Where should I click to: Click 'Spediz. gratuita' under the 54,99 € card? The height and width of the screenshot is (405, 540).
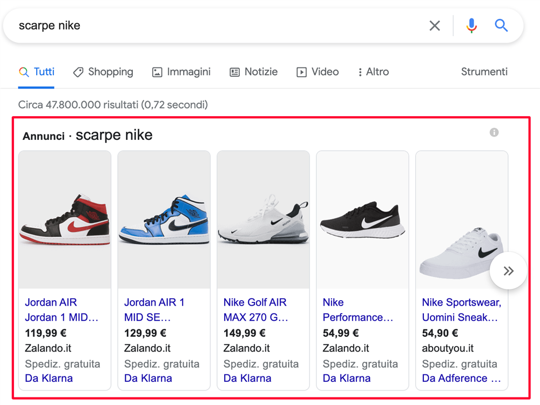click(360, 363)
